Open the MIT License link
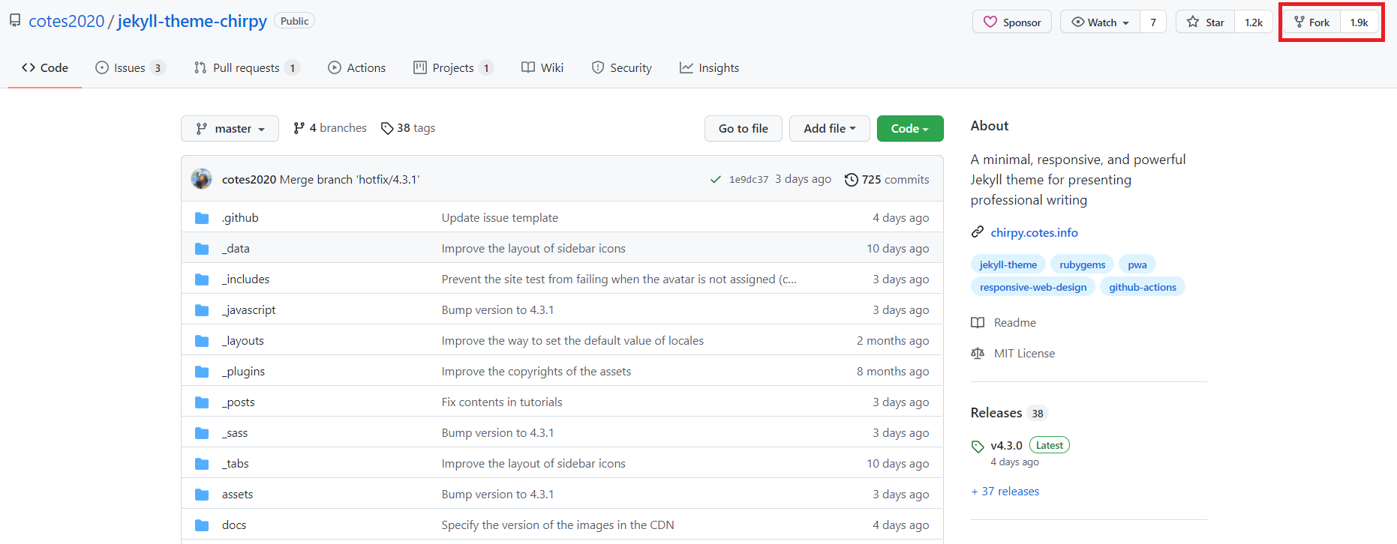This screenshot has height=544, width=1397. tap(1023, 354)
